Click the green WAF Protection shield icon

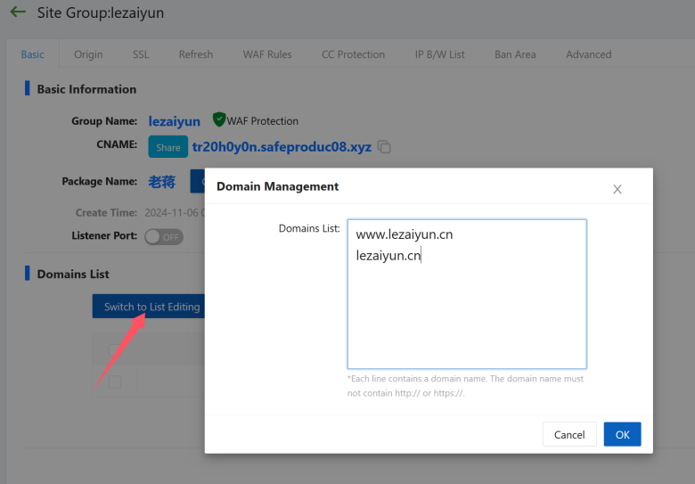(x=219, y=119)
